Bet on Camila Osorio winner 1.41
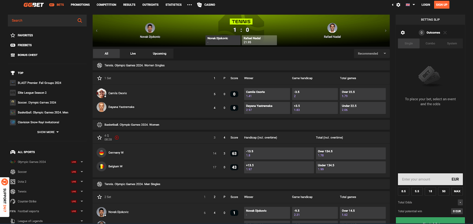The image size is (473, 224). pyautogui.click(x=267, y=94)
